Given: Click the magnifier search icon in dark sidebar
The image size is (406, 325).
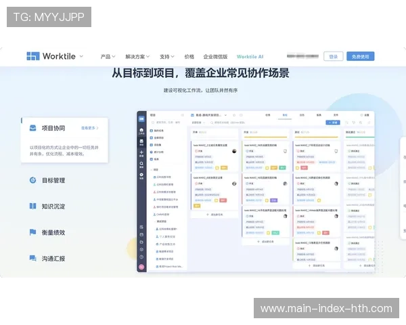Looking at the screenshot, I should [141, 165].
